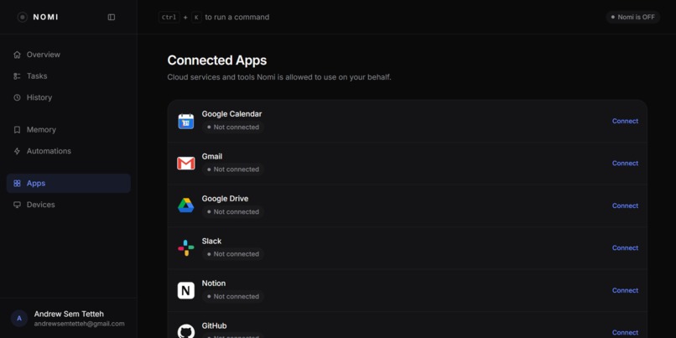
Task: Open the History section
Action: (x=69, y=97)
